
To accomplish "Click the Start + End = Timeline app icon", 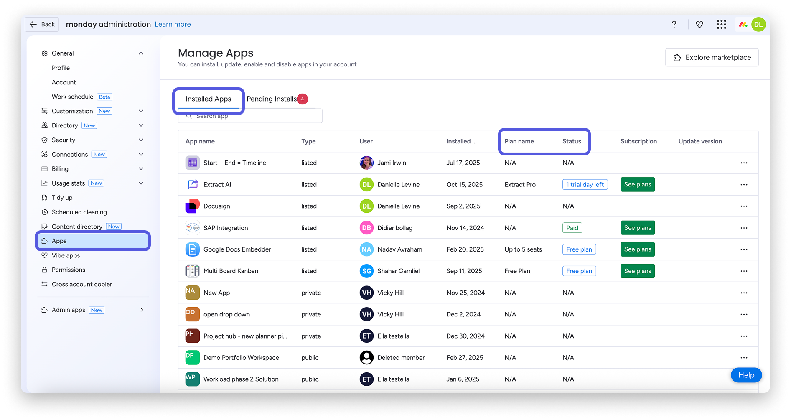I will (x=193, y=163).
